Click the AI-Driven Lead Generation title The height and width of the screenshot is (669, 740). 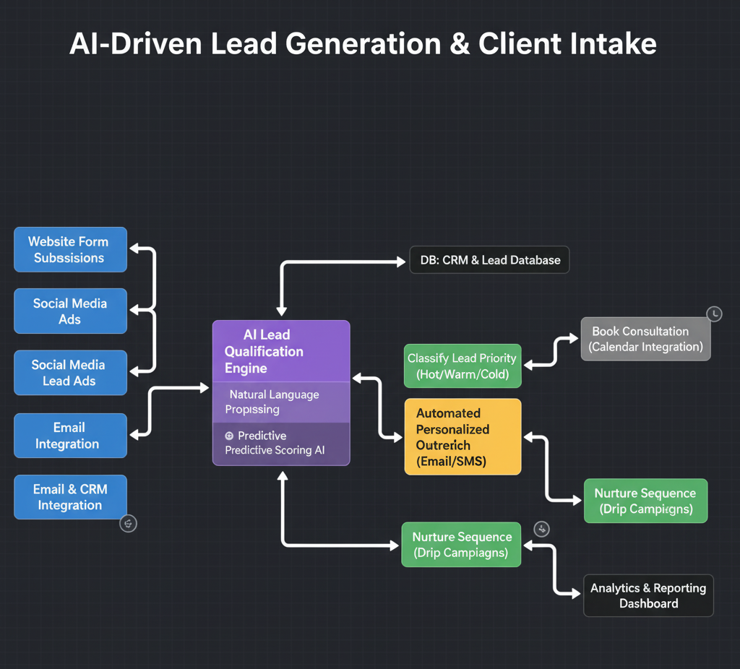click(363, 44)
